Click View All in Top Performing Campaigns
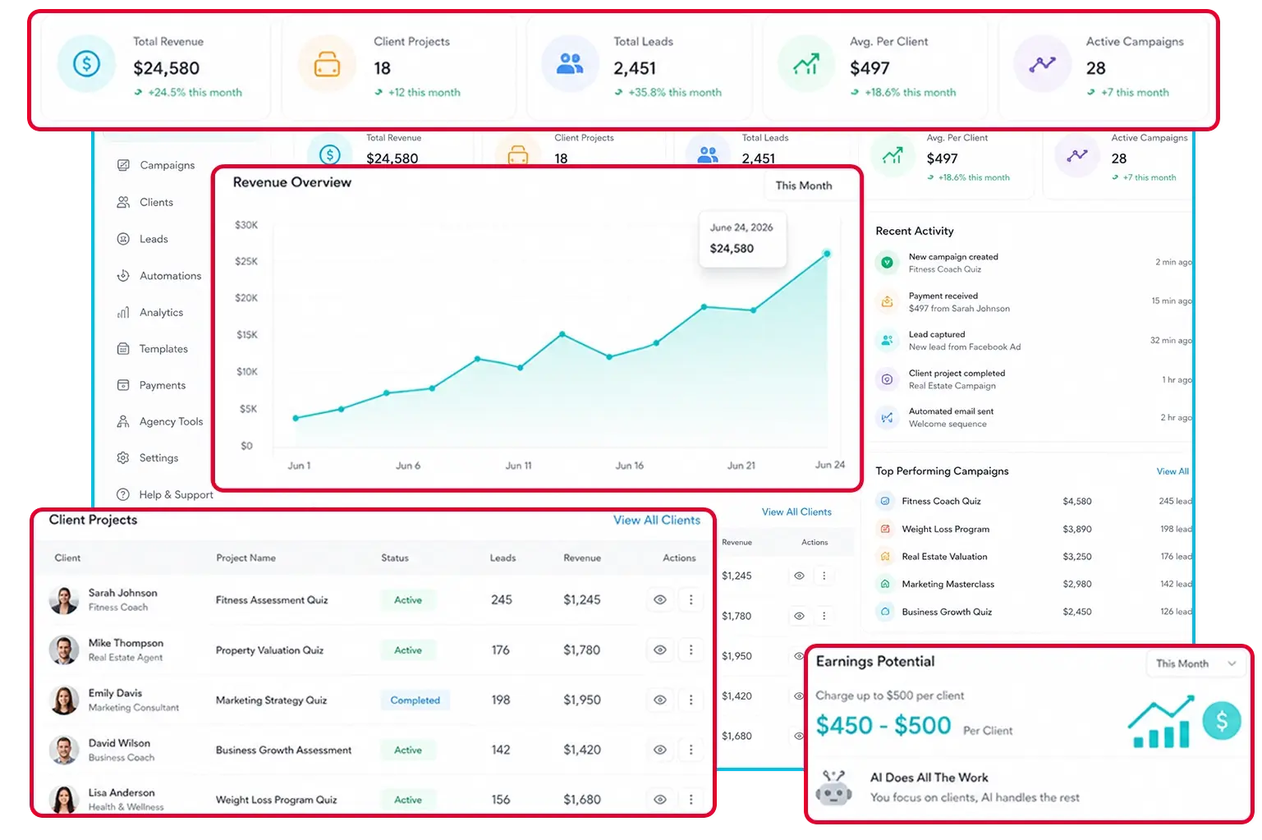Screen dimensions: 1262x840 [1173, 471]
